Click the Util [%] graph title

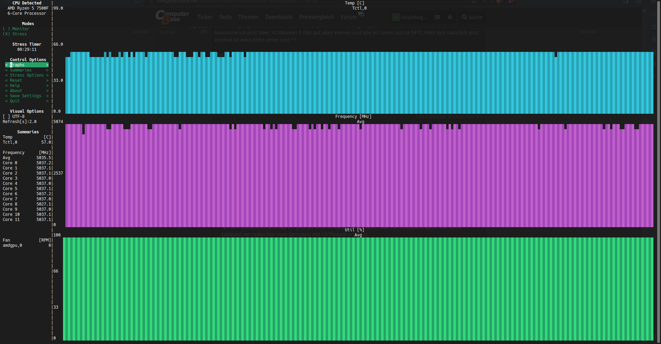coord(355,230)
